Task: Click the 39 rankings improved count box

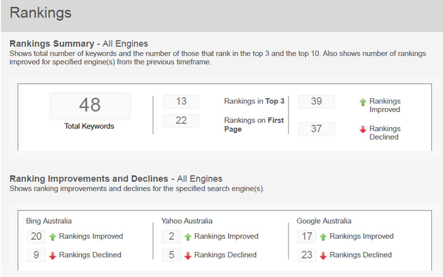Action: (316, 101)
